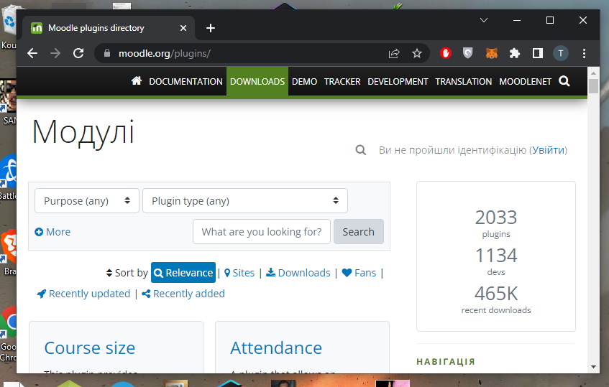Focus the 'What are you looking for?' field
This screenshot has height=387, width=609.
(x=262, y=231)
